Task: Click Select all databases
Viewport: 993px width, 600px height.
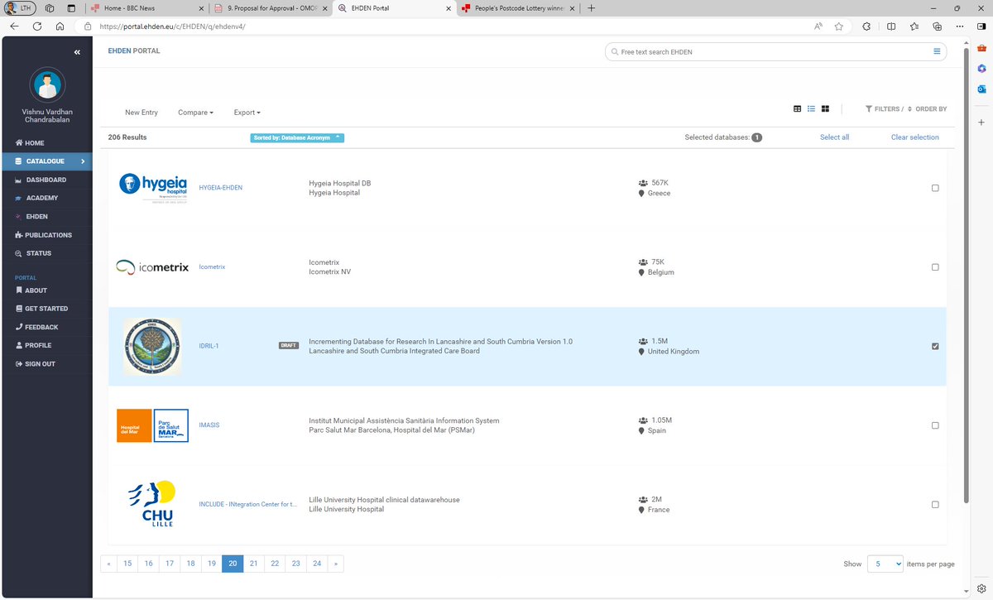Action: (x=834, y=137)
